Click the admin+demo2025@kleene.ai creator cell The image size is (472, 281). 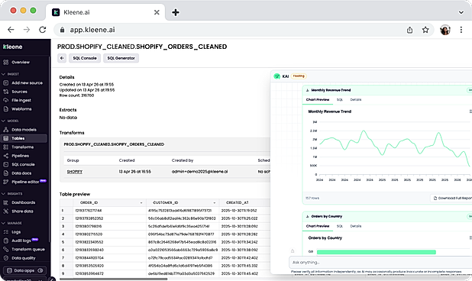click(x=199, y=172)
